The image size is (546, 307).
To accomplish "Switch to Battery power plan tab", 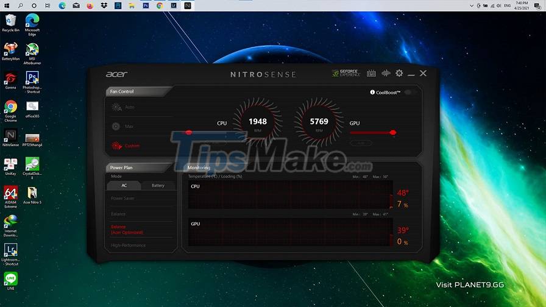I will 158,186.
